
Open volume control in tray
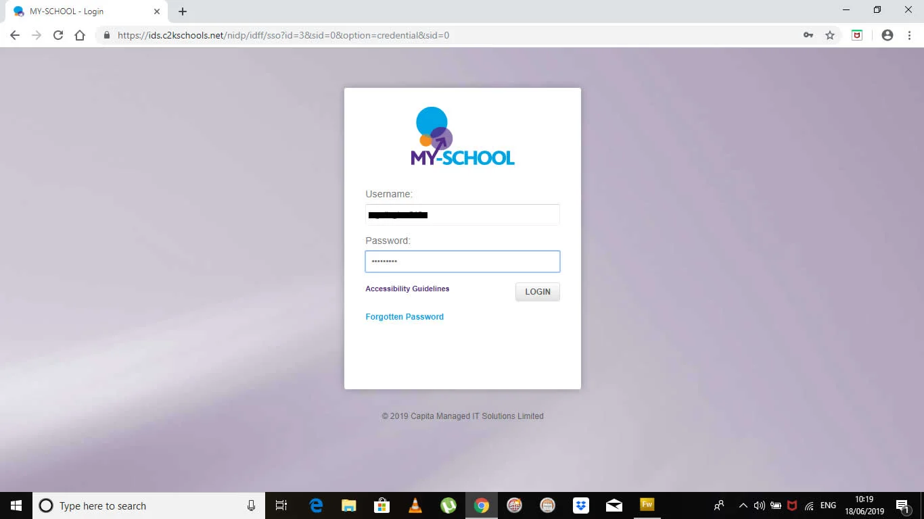(759, 505)
